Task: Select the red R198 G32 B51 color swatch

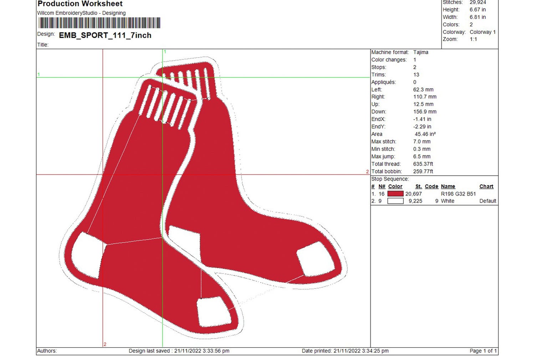Action: 396,194
